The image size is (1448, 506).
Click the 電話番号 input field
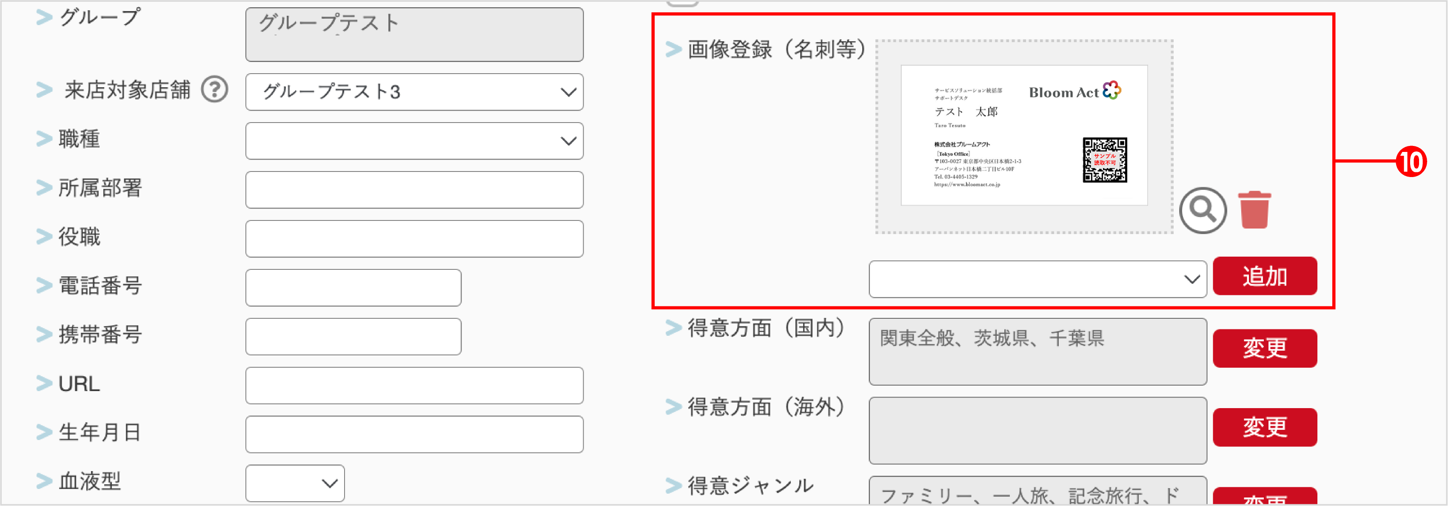pyautogui.click(x=353, y=287)
